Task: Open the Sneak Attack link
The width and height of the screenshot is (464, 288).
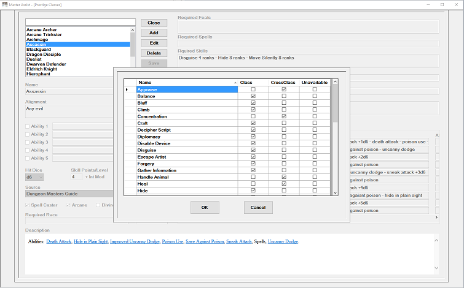Action: click(x=239, y=241)
